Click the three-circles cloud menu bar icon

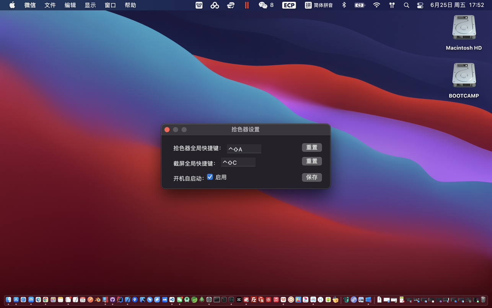(215, 5)
